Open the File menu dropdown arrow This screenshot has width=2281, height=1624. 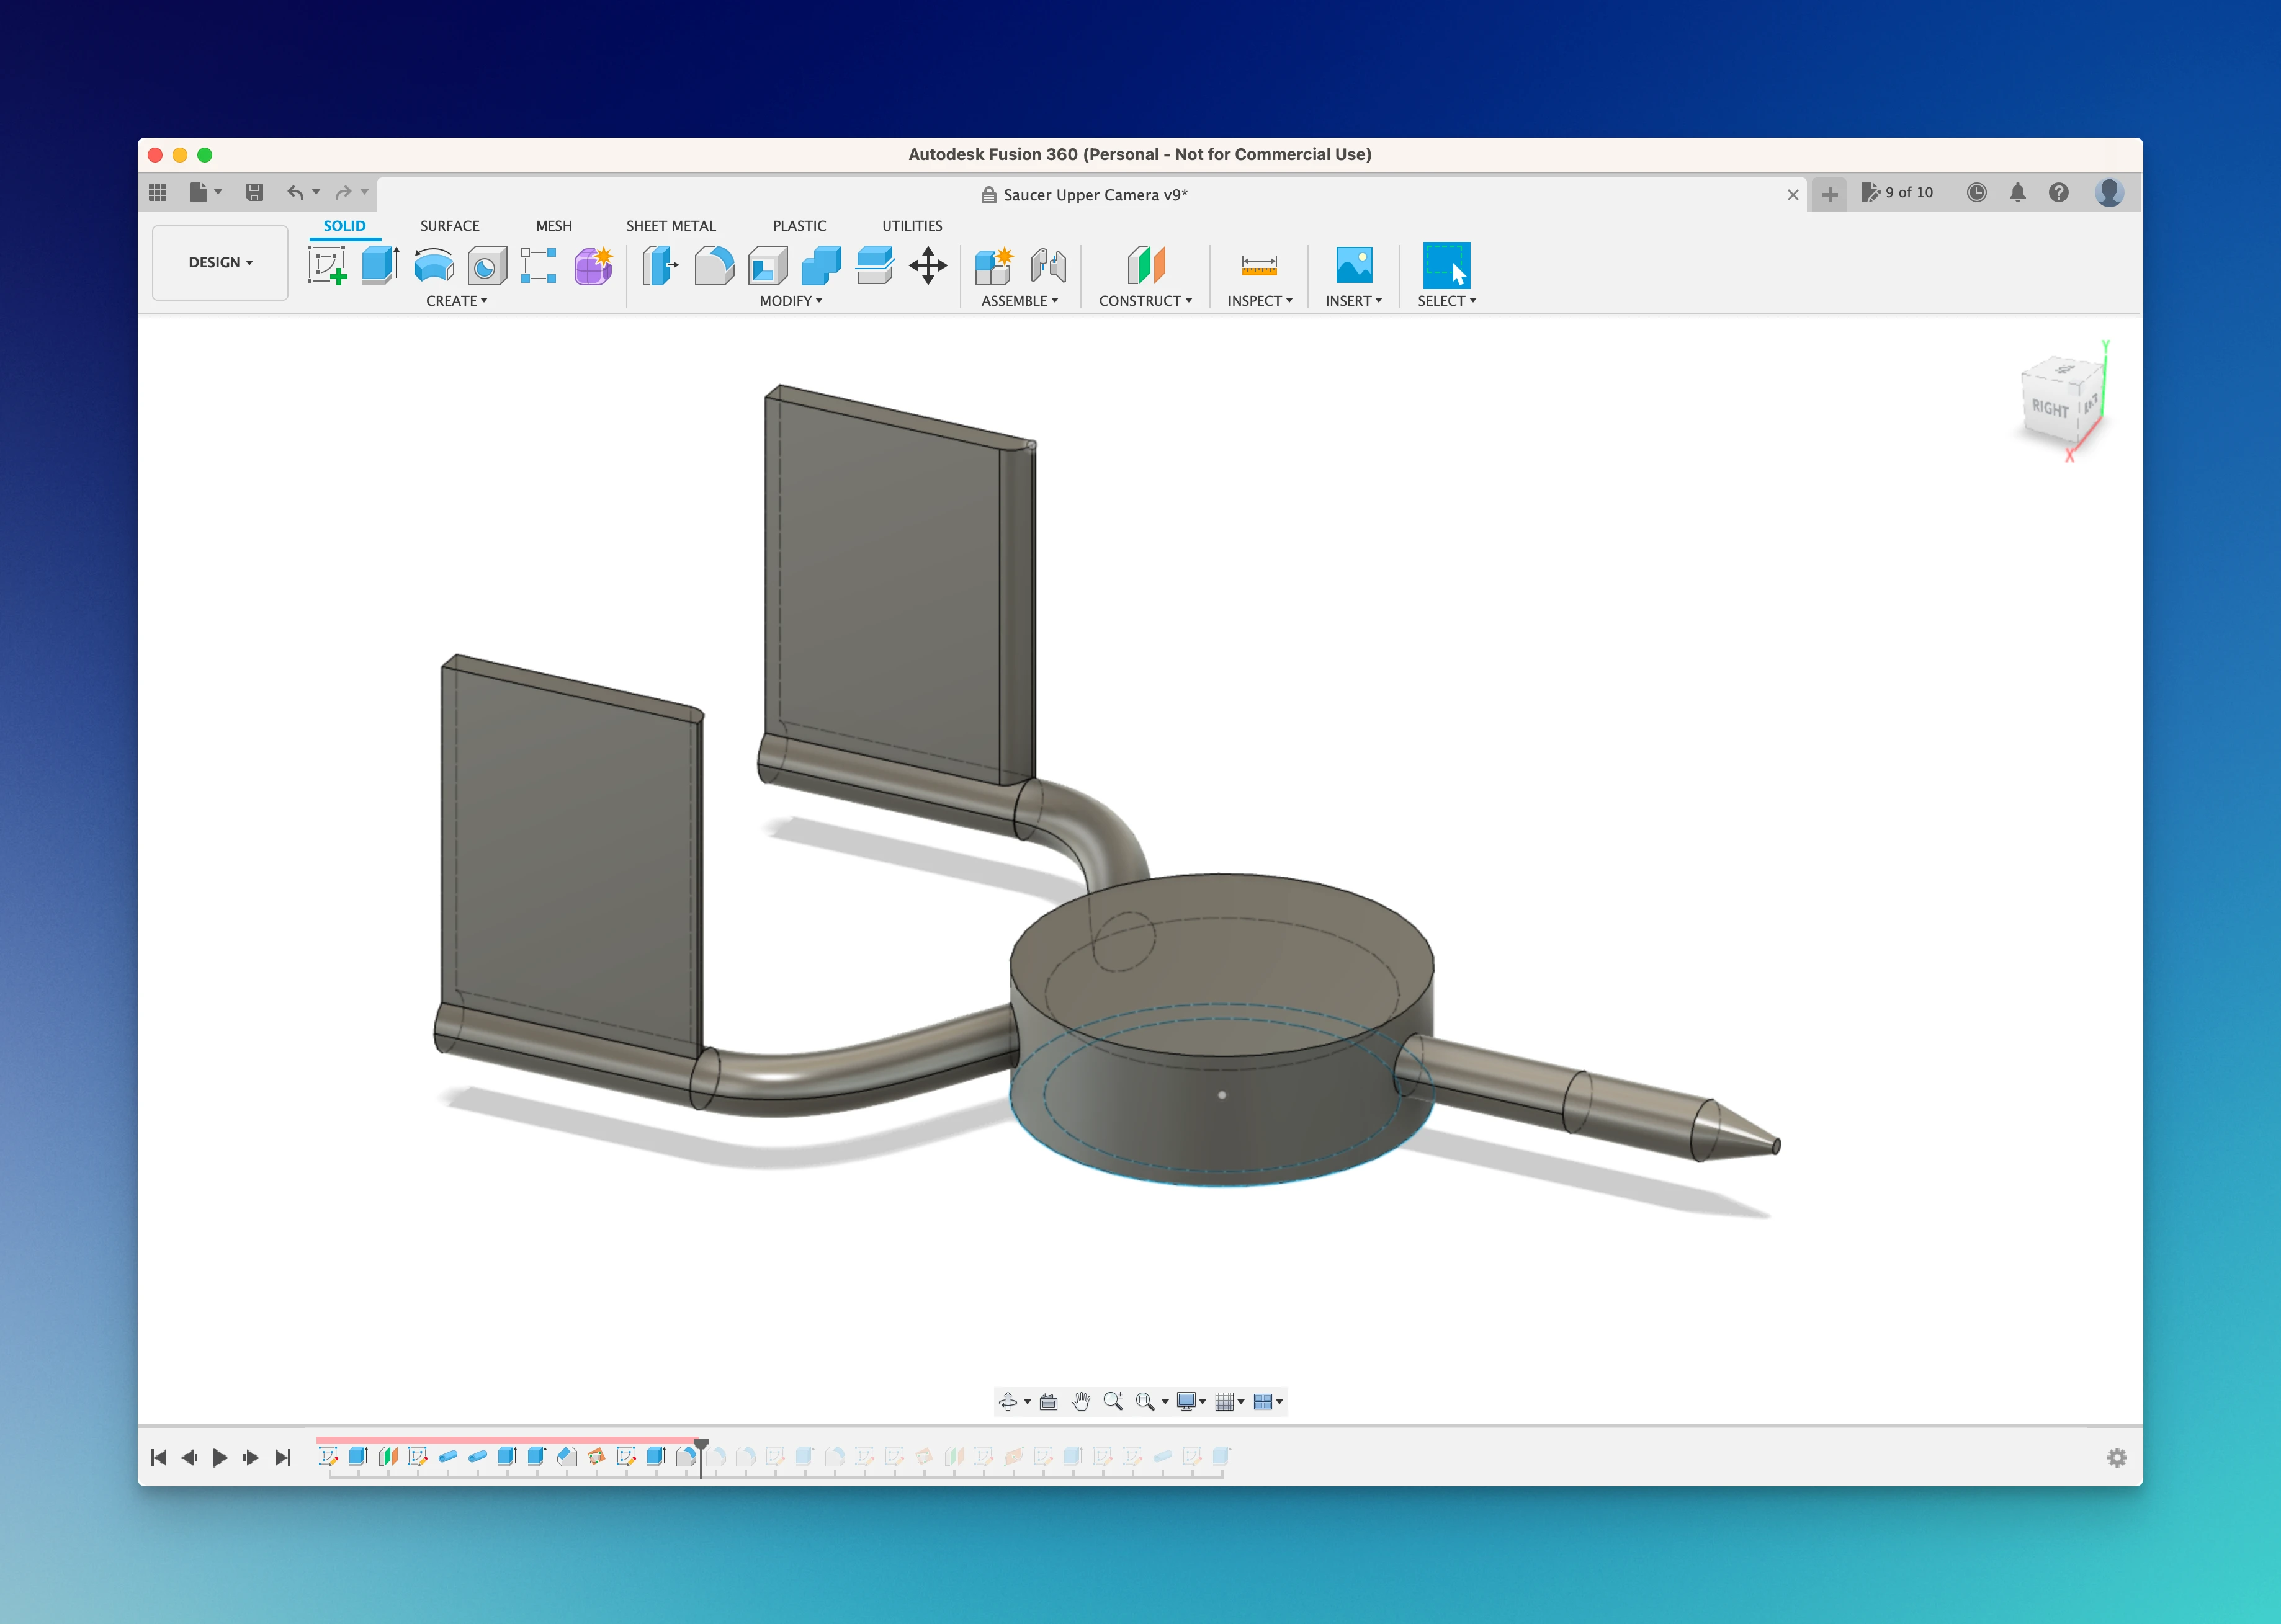tap(218, 191)
